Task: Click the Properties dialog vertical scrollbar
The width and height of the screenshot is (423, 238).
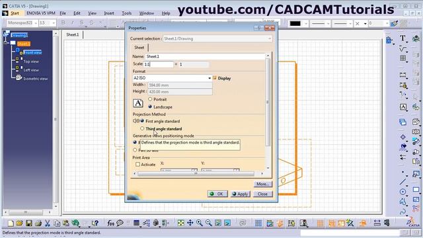Action: 268,102
